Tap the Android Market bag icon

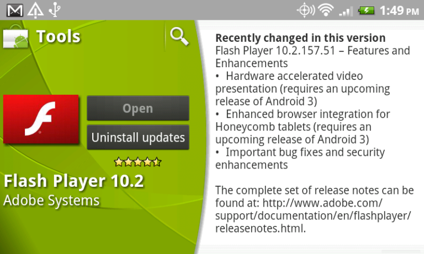pos(15,37)
